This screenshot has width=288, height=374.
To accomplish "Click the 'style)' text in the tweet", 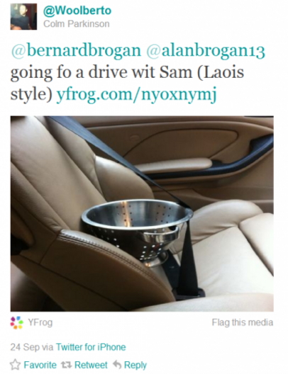I will tap(31, 94).
